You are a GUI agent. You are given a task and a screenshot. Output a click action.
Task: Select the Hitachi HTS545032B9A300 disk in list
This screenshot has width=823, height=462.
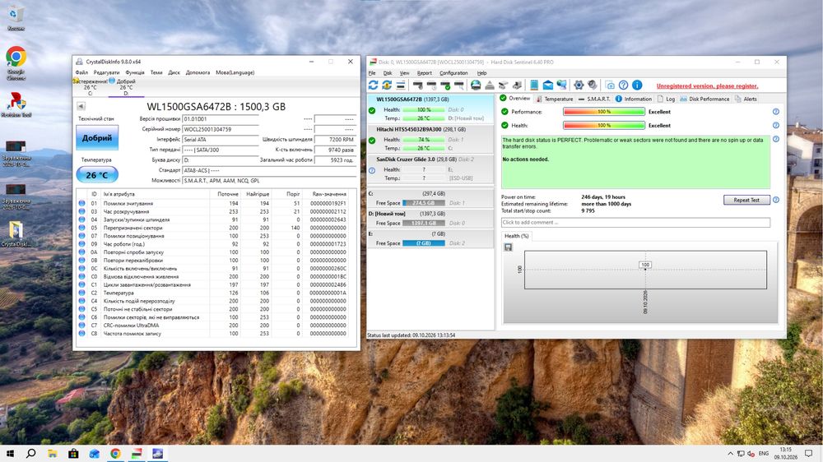point(430,138)
